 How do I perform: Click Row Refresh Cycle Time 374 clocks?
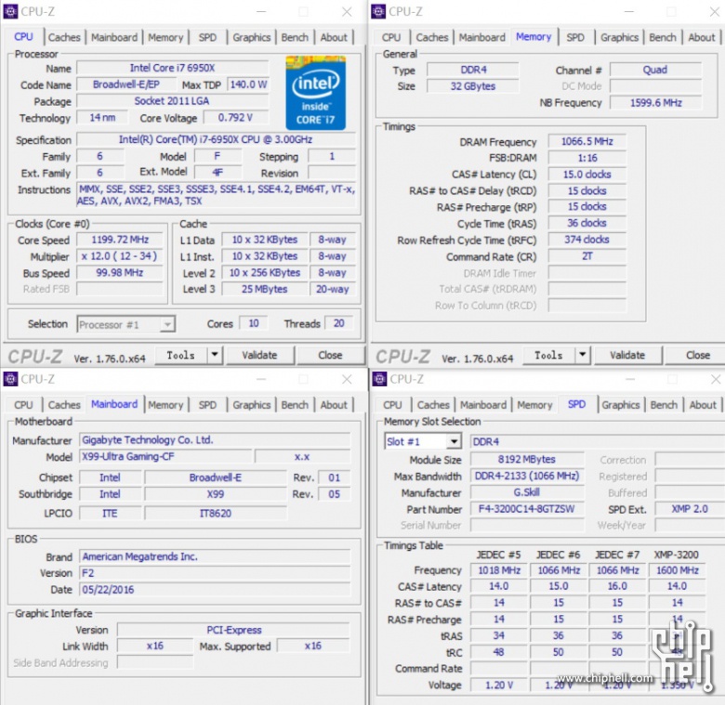(x=587, y=240)
